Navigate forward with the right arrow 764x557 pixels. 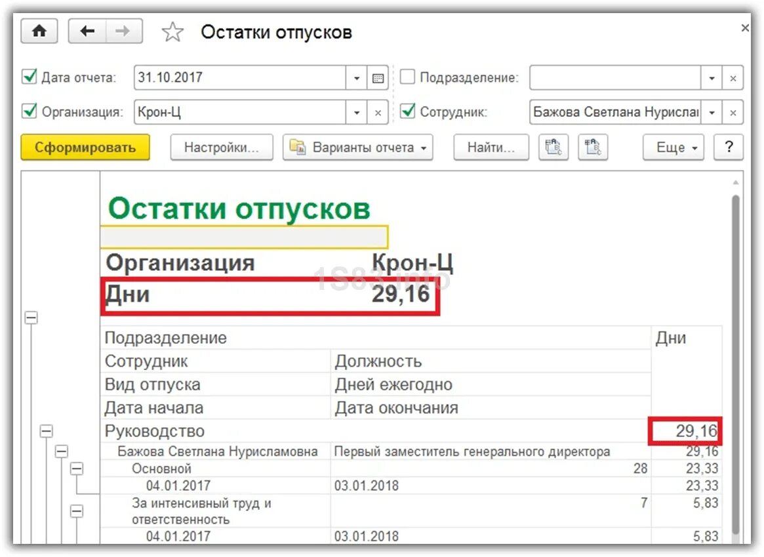[x=124, y=31]
